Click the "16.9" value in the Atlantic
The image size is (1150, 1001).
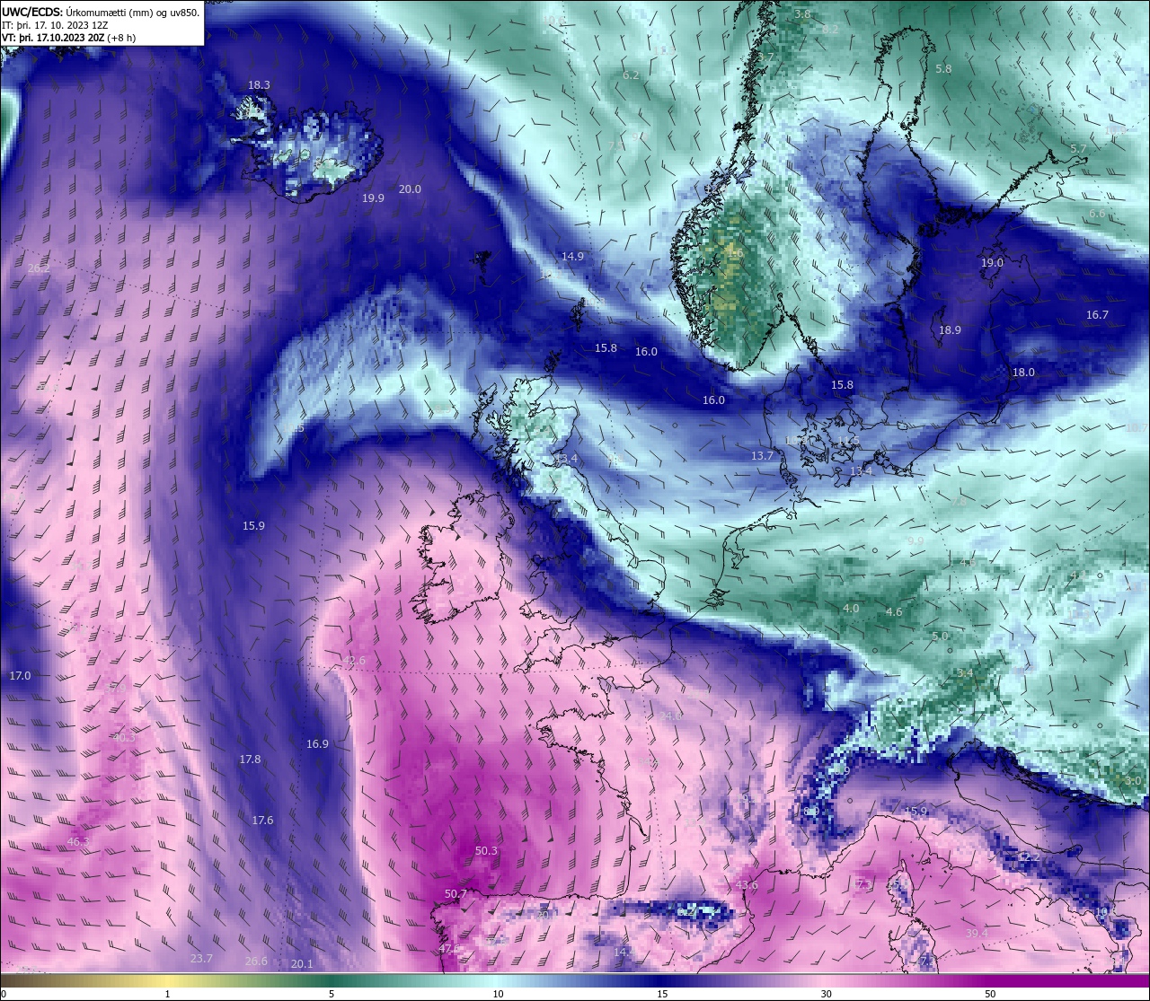(317, 744)
